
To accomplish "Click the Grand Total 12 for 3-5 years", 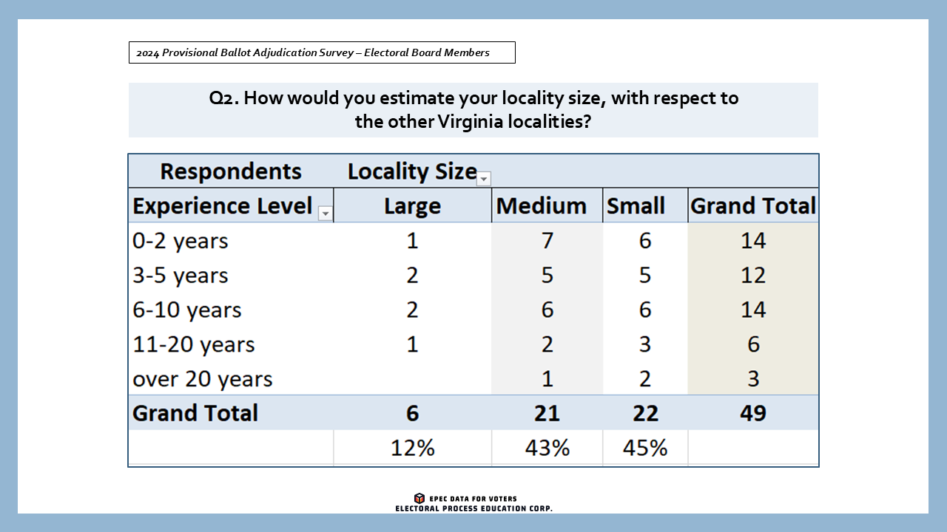I will [x=753, y=275].
